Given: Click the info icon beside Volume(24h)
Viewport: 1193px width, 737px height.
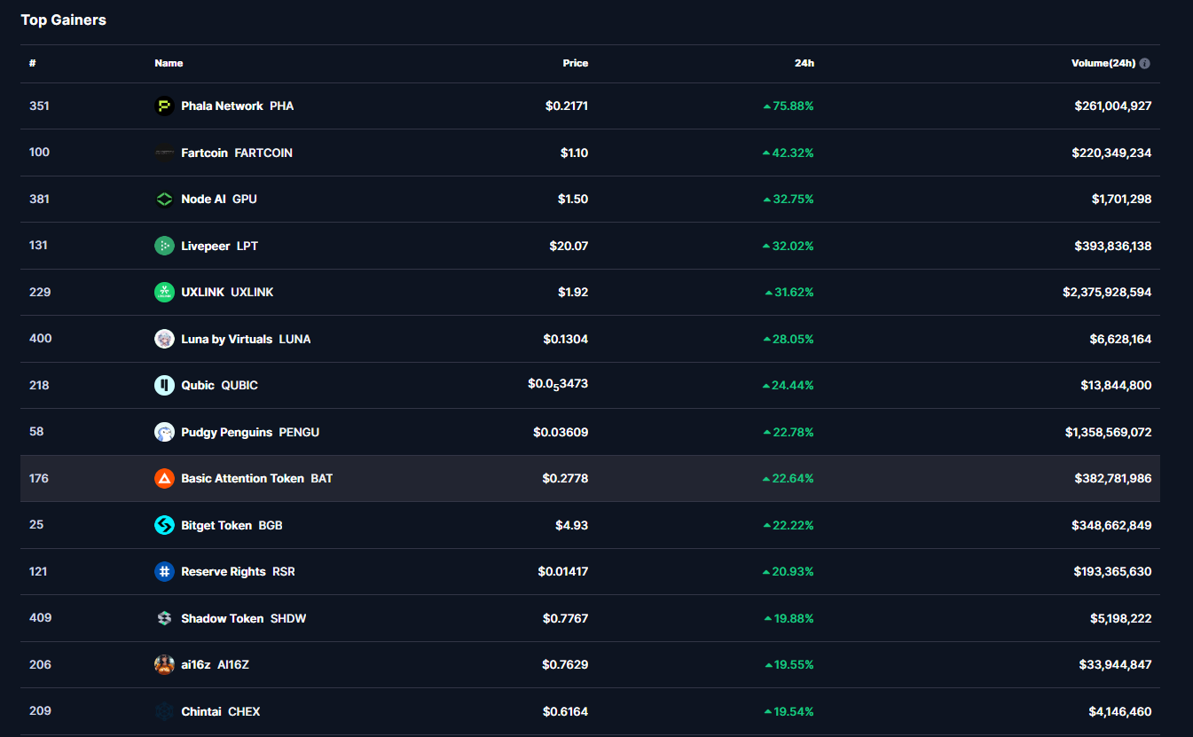Looking at the screenshot, I should (x=1144, y=64).
